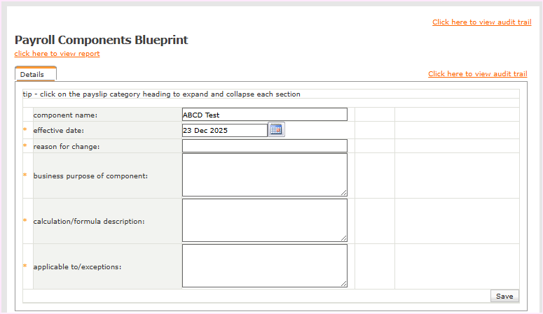Click the 'component name:' label
This screenshot has height=314, width=543.
tap(65, 115)
